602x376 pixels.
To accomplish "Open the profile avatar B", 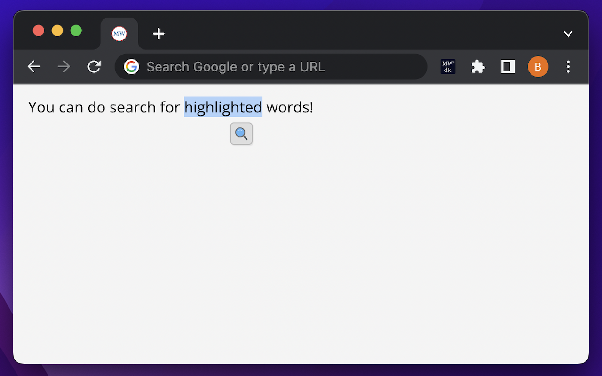I will pyautogui.click(x=538, y=67).
